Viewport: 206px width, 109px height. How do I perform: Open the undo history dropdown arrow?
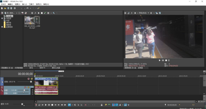30,8
